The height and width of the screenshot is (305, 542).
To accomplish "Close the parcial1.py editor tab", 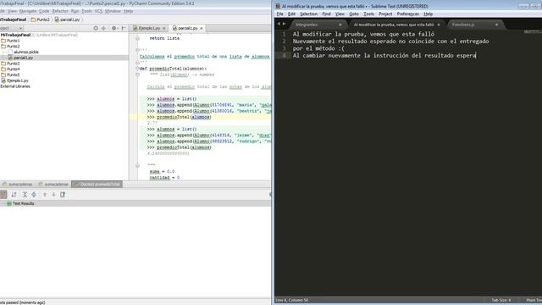I will point(202,28).
